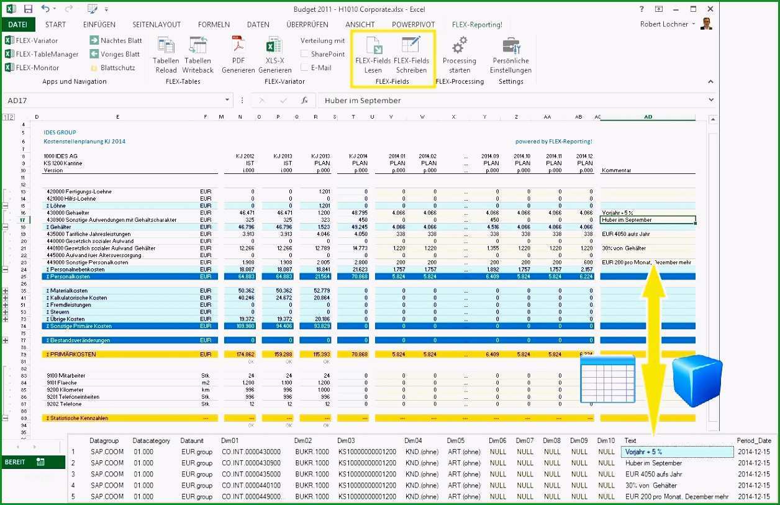This screenshot has width=780, height=505.
Task: Select column header AD
Action: (x=648, y=117)
